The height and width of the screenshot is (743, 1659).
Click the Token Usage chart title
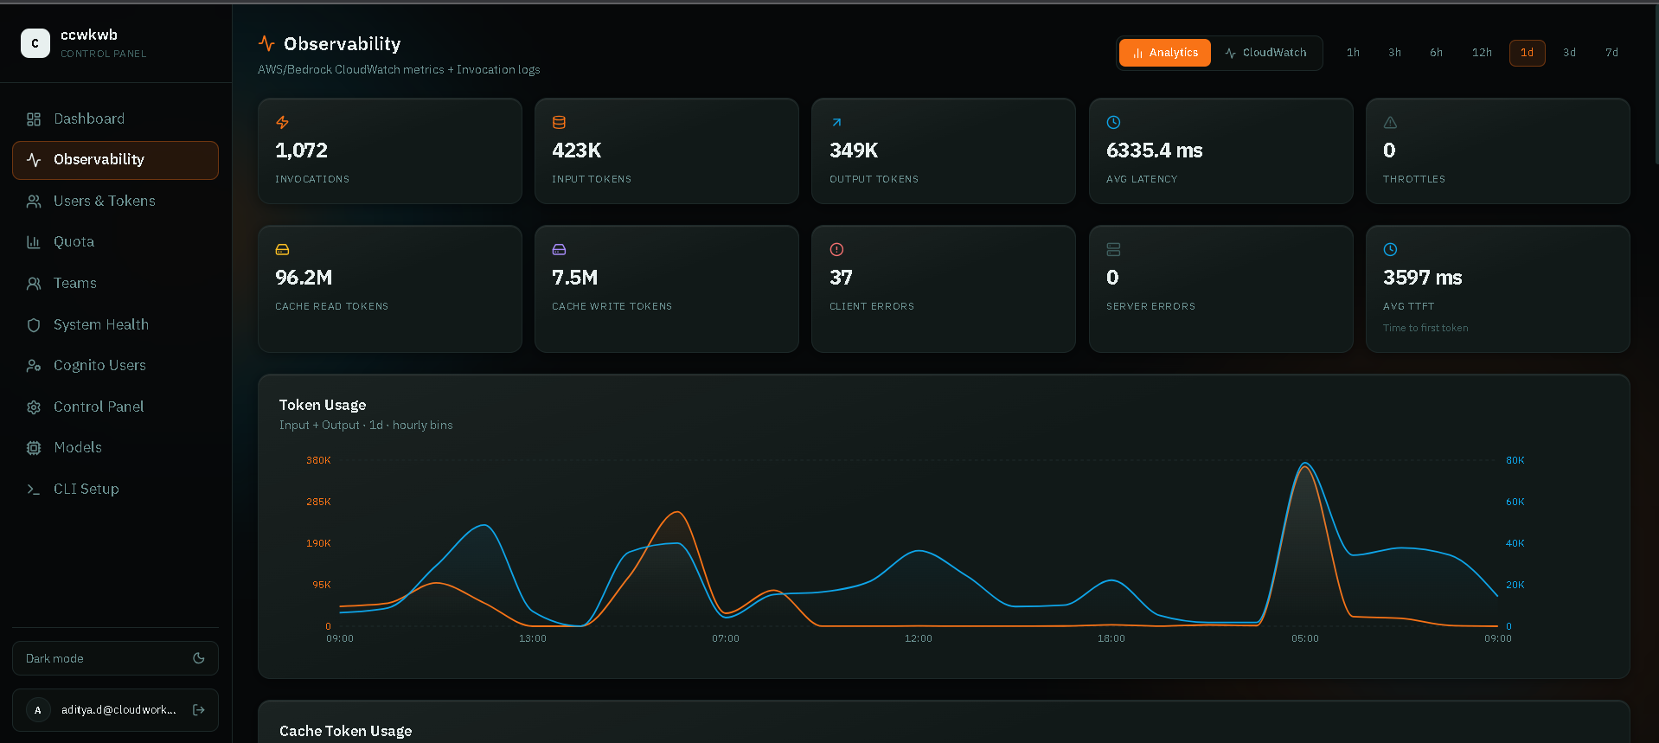click(x=323, y=405)
